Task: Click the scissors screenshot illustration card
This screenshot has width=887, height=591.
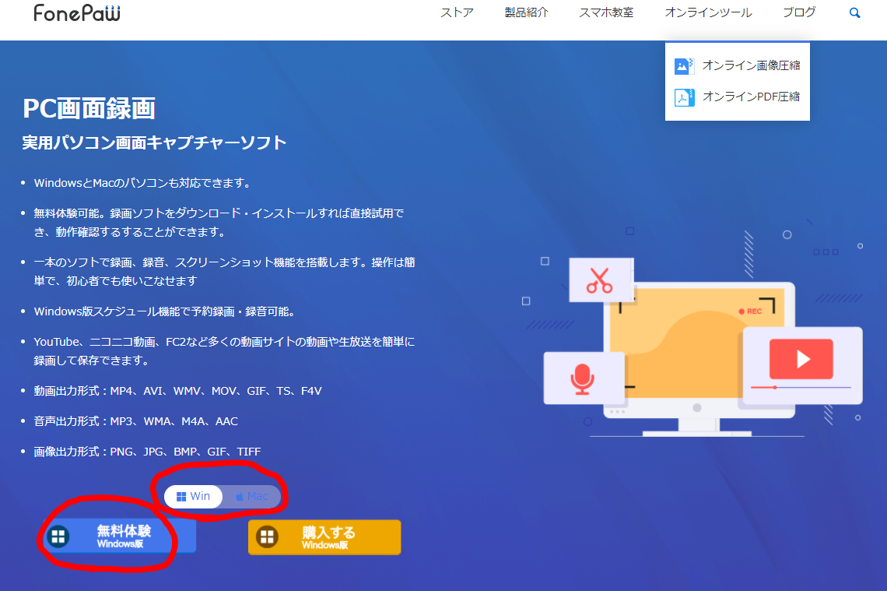Action: click(x=601, y=280)
